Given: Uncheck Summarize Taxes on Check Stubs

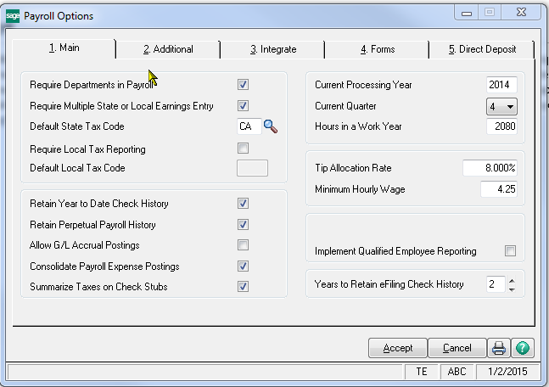Looking at the screenshot, I should point(243,287).
